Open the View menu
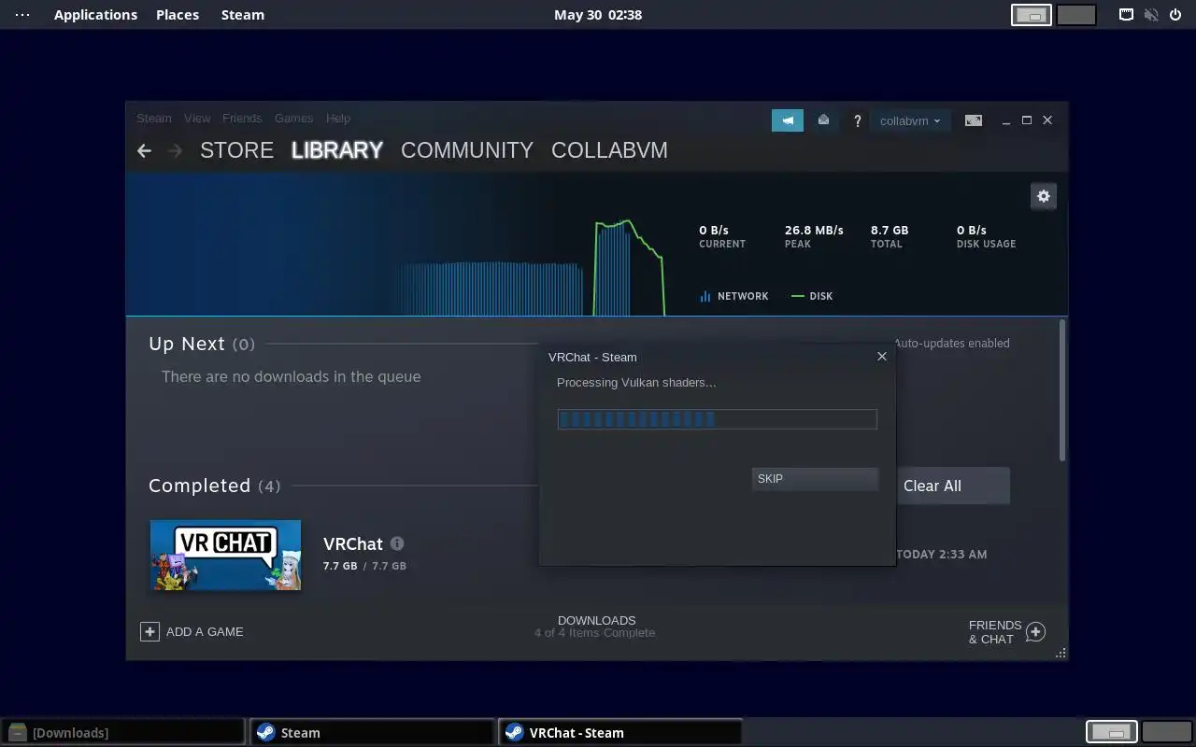1196x747 pixels. tap(197, 119)
